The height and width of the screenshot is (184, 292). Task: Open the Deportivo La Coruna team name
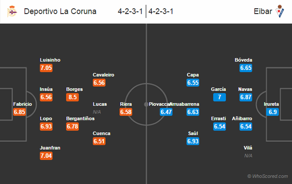[x=60, y=11]
